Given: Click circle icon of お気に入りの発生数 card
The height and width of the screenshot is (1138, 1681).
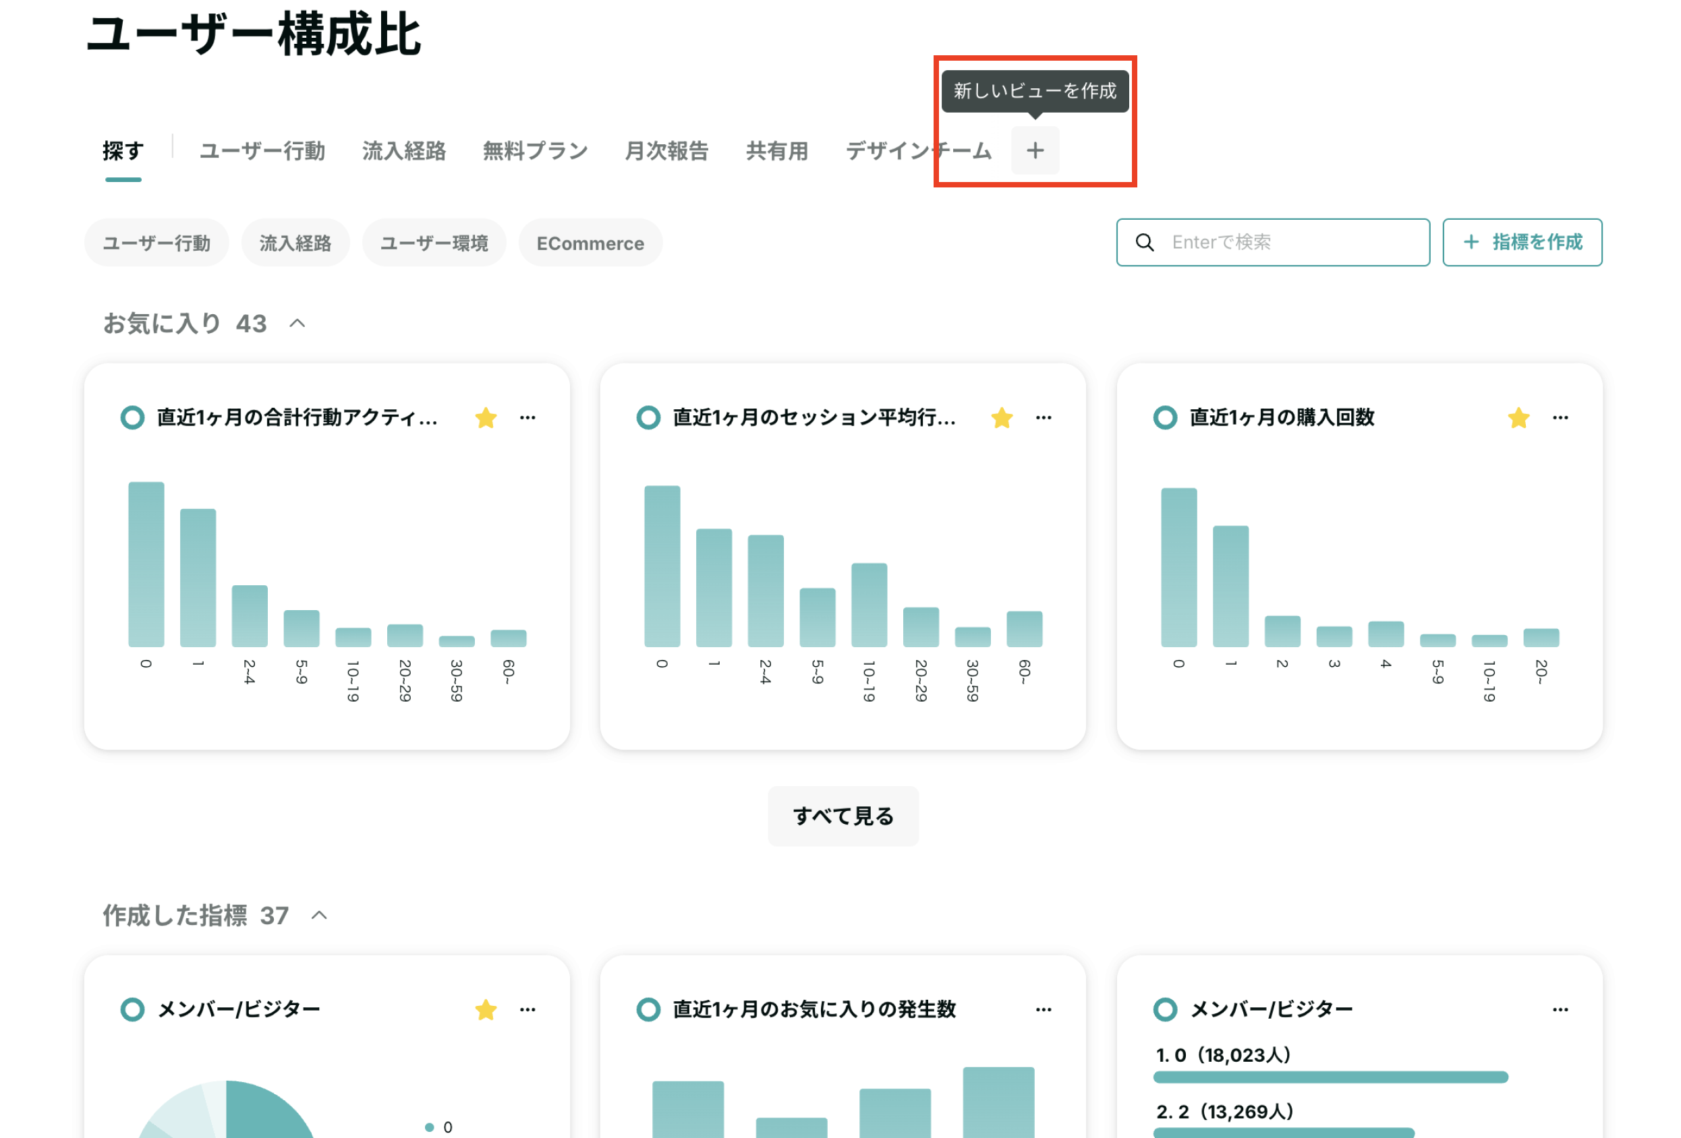Looking at the screenshot, I should pos(648,1009).
